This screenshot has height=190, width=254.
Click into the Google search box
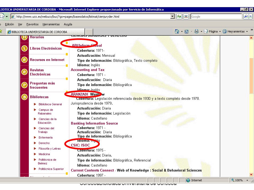click(216, 16)
